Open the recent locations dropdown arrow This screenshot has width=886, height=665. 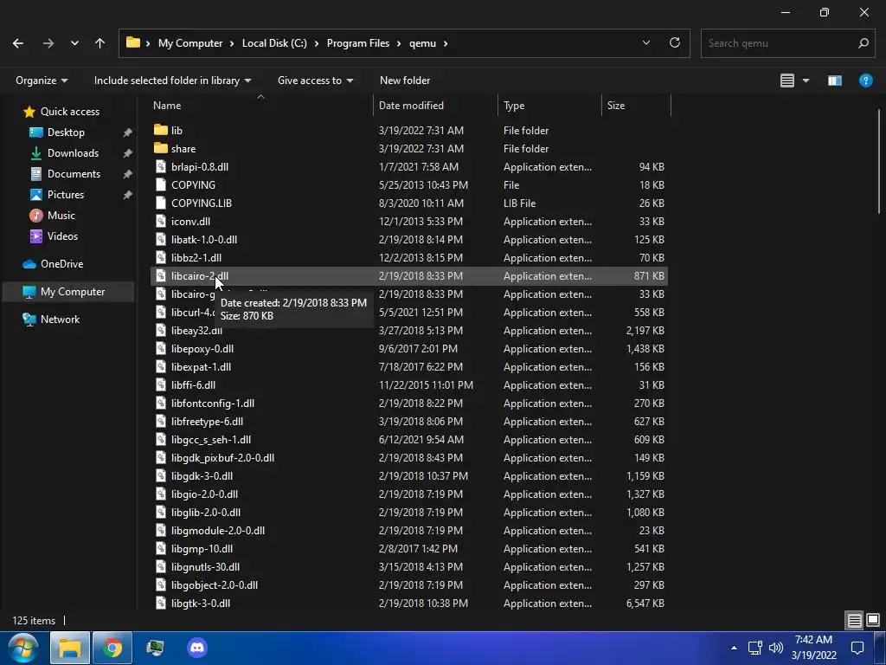coord(74,43)
